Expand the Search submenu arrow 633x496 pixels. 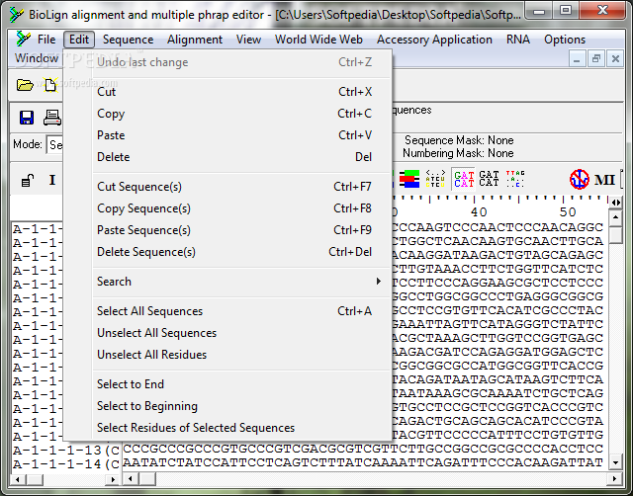click(378, 281)
